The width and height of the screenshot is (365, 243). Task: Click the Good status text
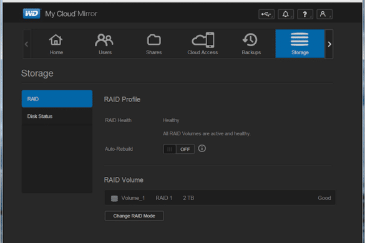(x=324, y=198)
